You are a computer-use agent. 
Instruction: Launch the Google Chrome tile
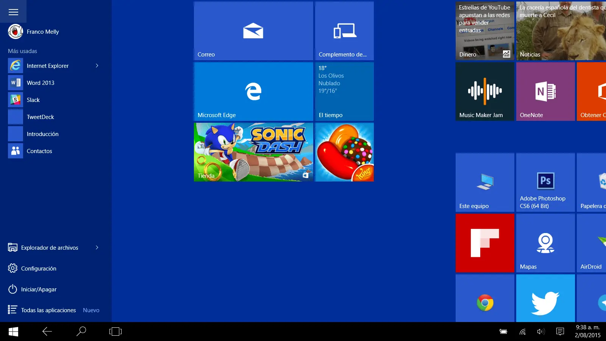click(x=485, y=298)
